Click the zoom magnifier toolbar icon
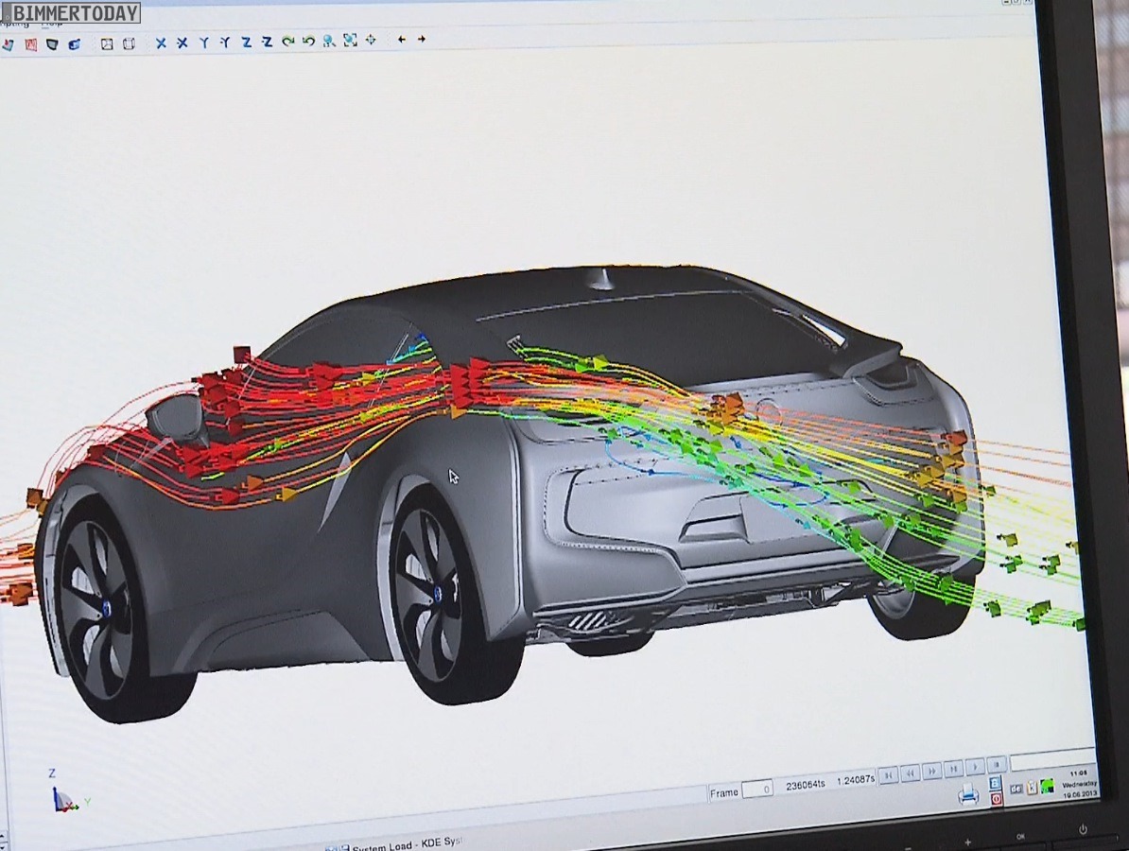Image resolution: width=1129 pixels, height=851 pixels. pos(328,41)
